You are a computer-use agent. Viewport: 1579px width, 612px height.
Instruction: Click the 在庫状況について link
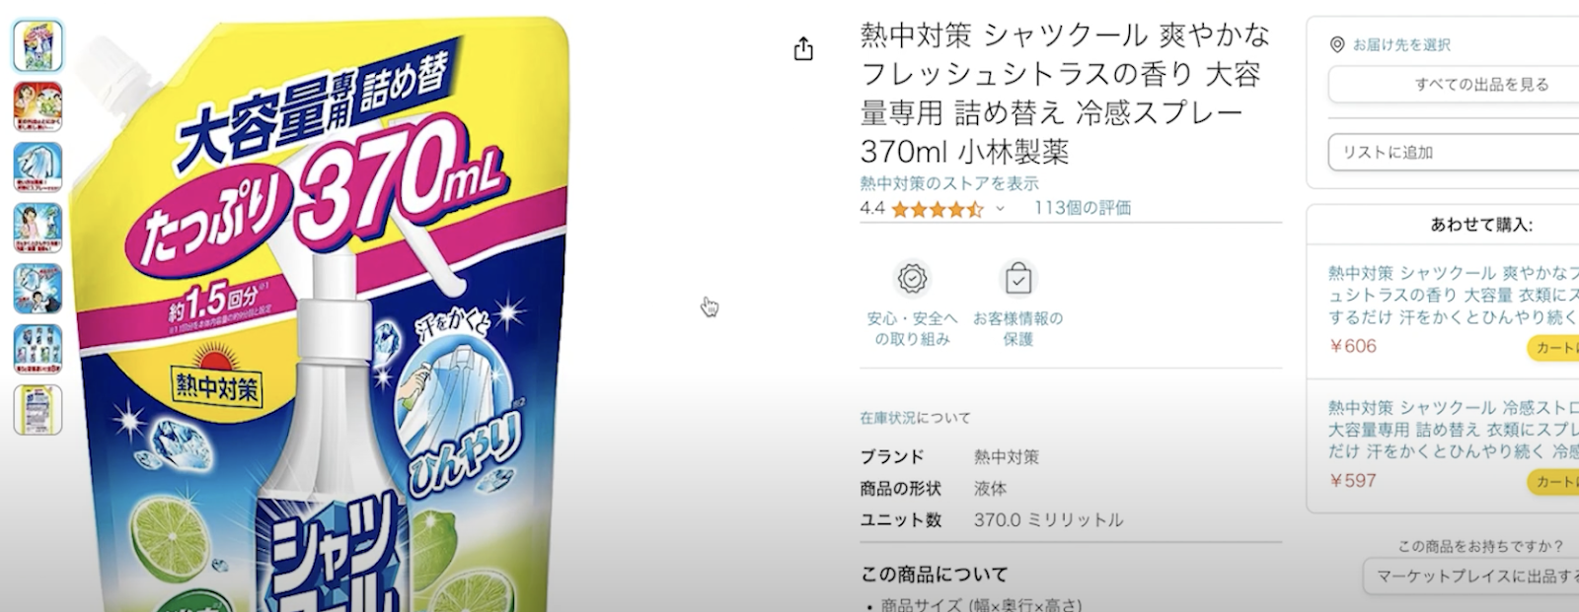[x=915, y=418]
